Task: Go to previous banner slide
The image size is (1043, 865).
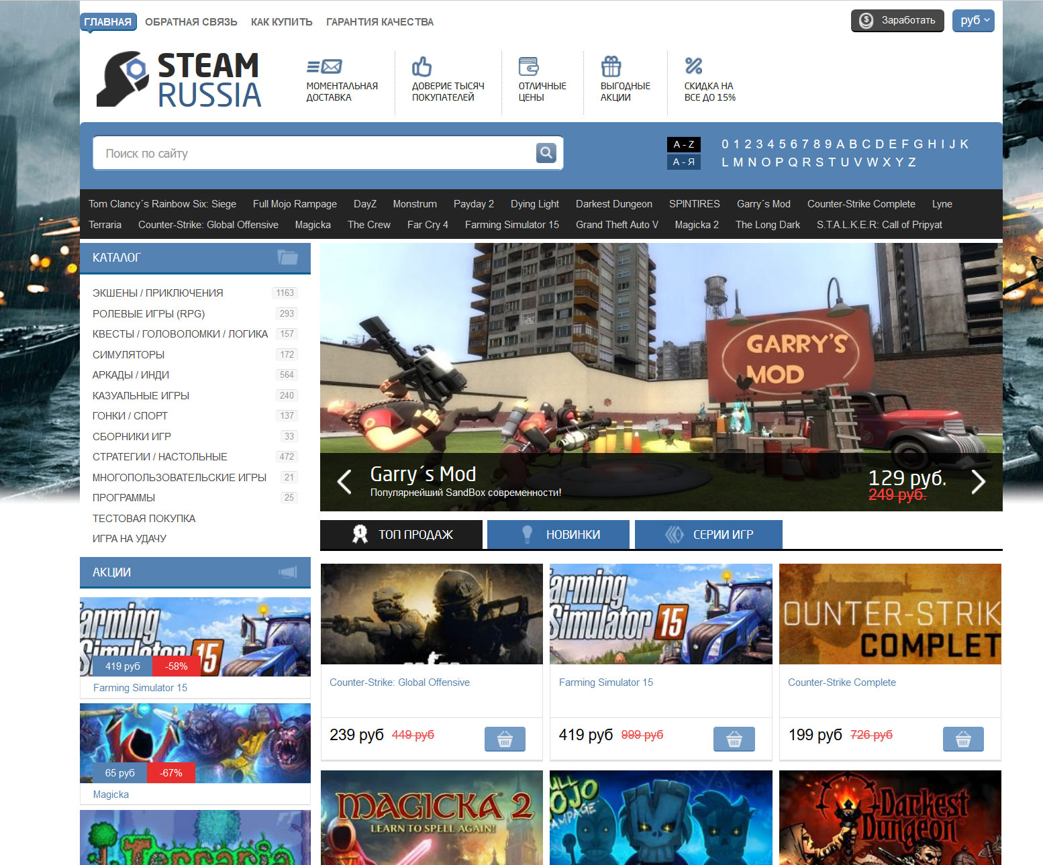Action: click(x=344, y=481)
